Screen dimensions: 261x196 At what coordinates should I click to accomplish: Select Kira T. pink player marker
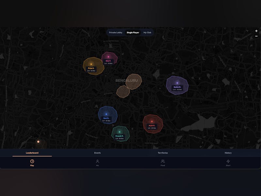coord(108,57)
